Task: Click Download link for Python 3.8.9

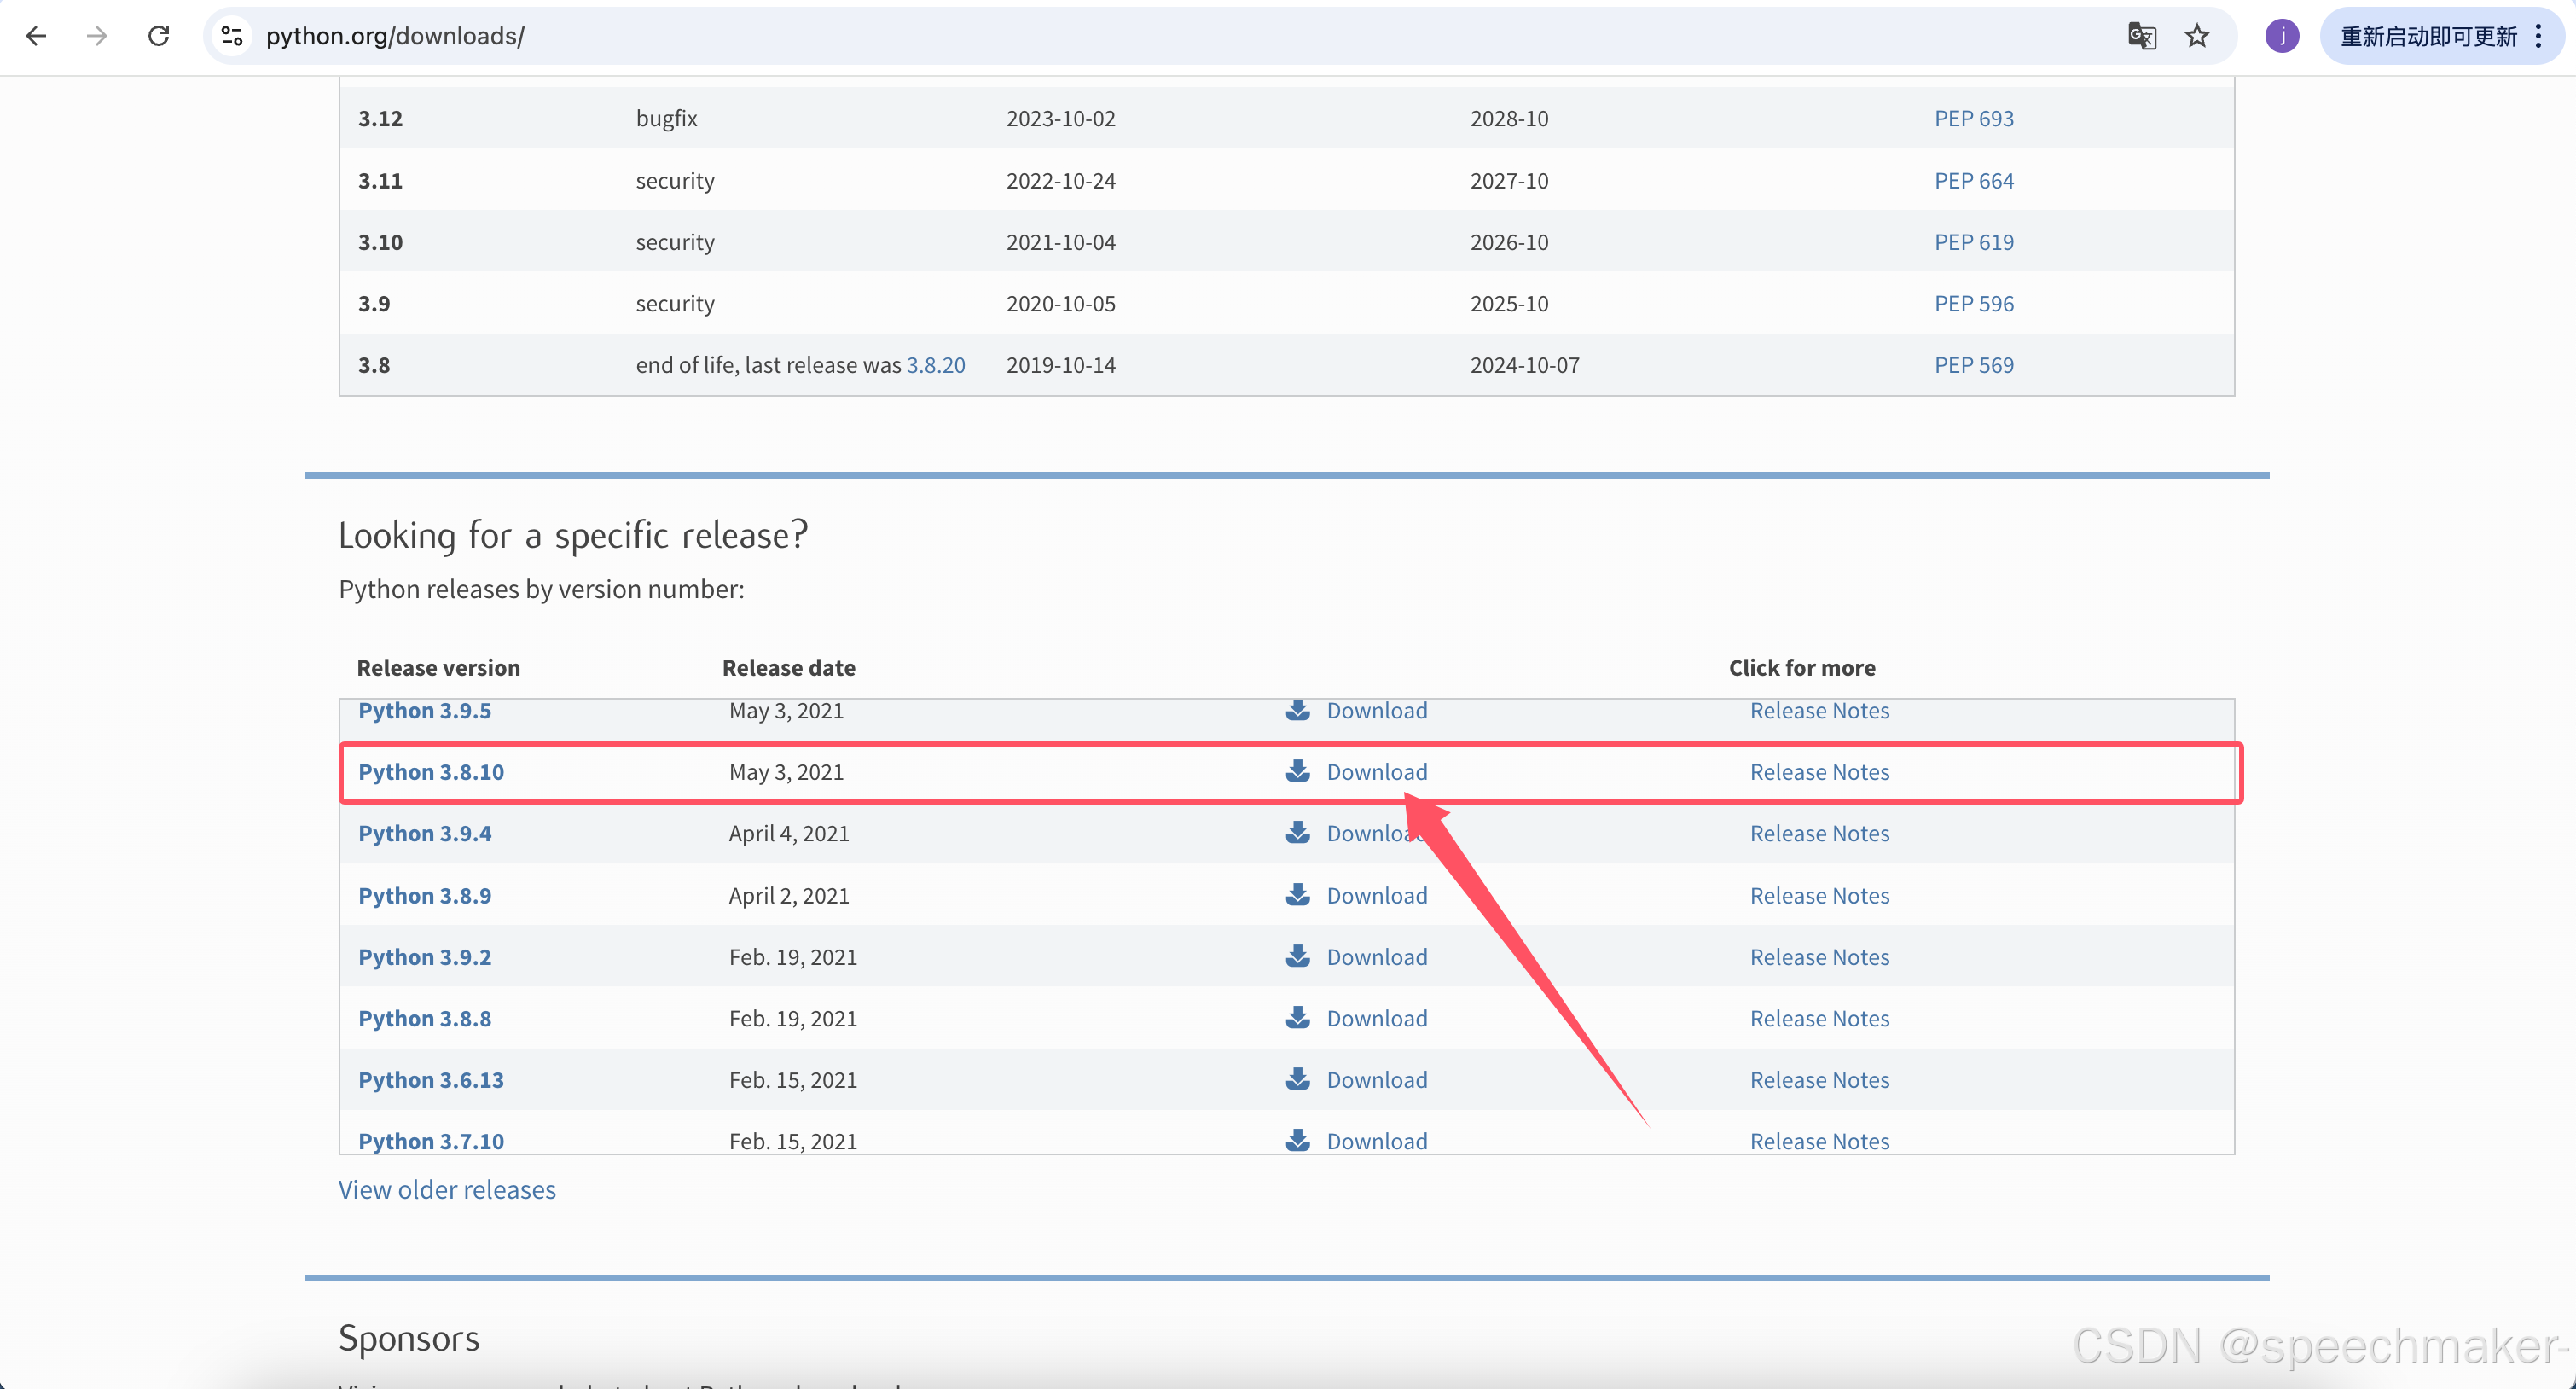Action: click(x=1376, y=895)
